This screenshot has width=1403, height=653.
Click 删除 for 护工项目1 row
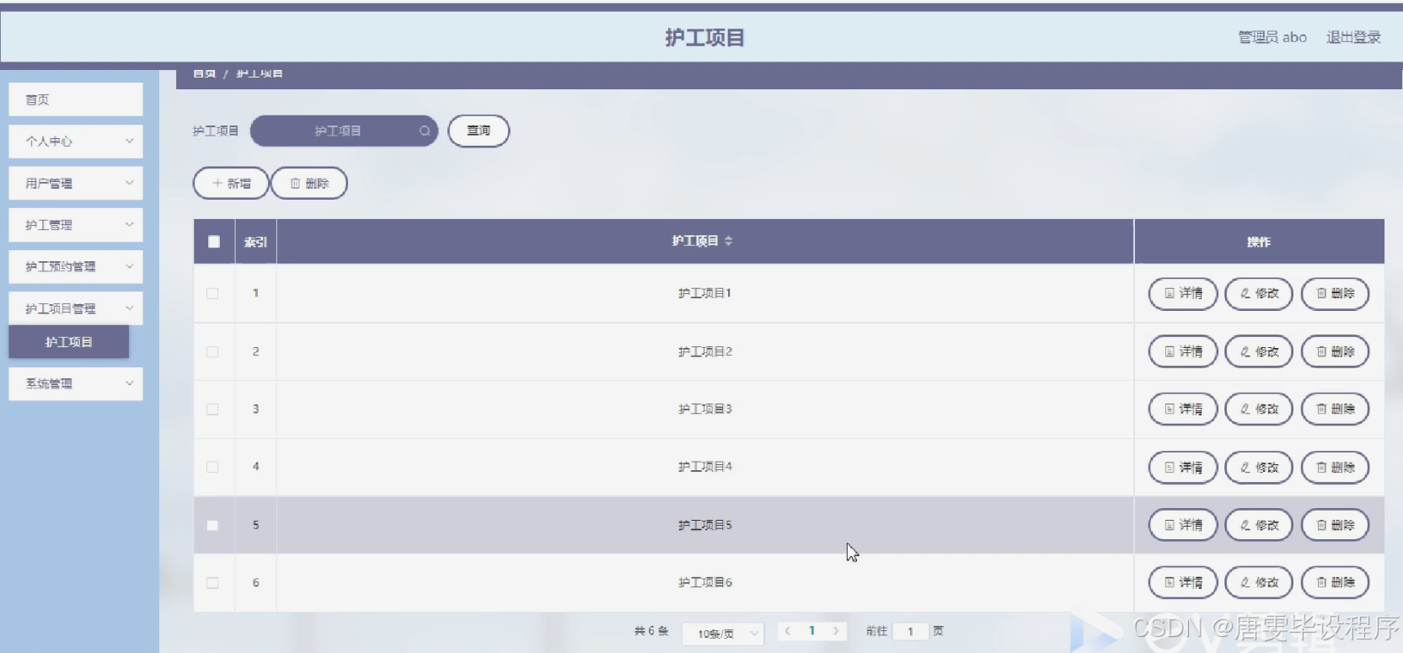[1335, 293]
